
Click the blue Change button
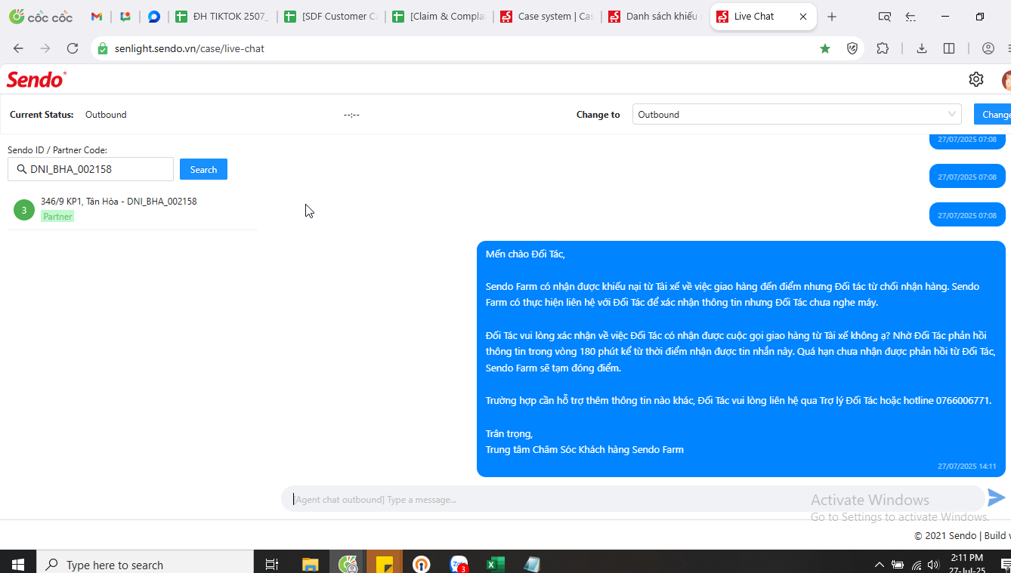[x=993, y=115]
